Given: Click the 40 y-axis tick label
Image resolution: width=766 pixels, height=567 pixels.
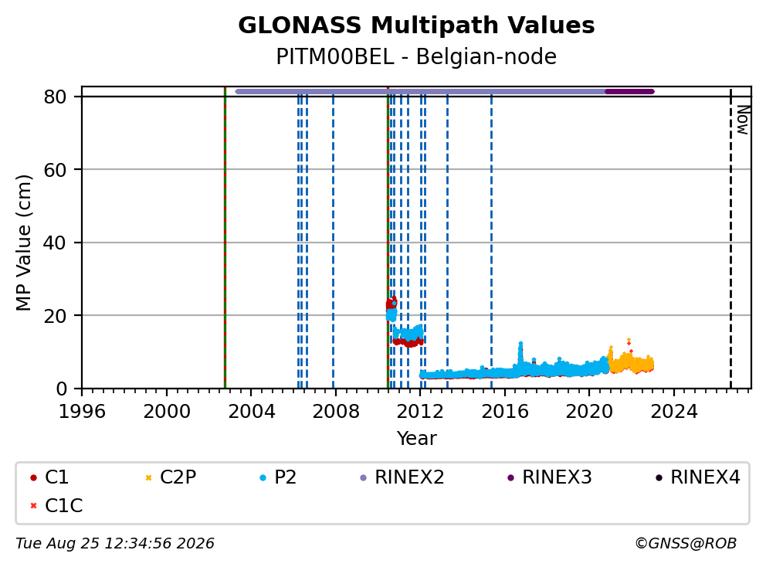Looking at the screenshot, I should coord(55,243).
